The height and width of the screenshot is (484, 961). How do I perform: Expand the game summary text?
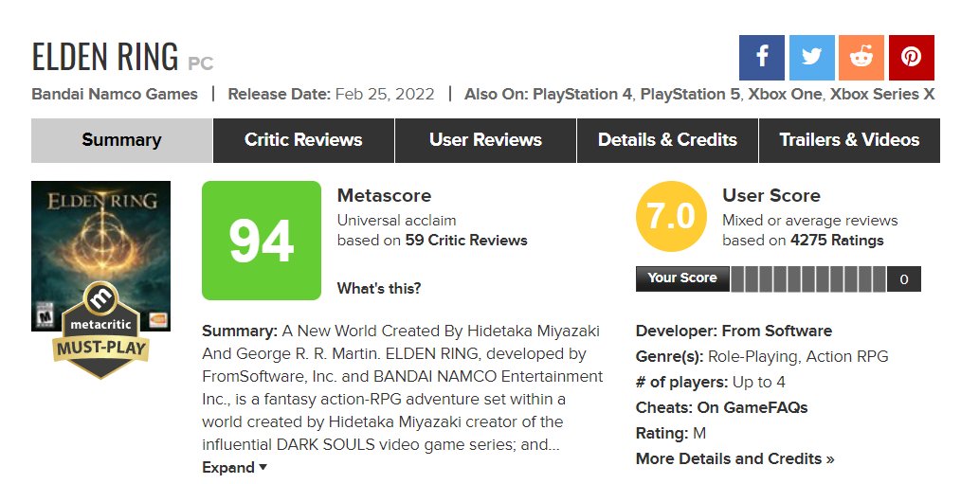[235, 468]
